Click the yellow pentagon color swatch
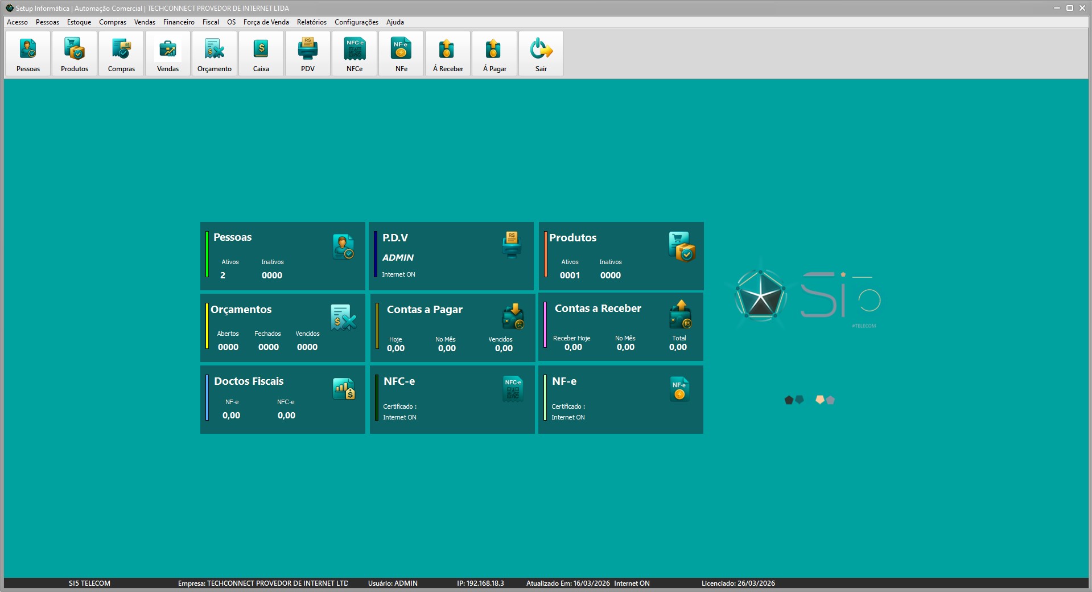Screen dimensions: 1092x592 pos(820,400)
